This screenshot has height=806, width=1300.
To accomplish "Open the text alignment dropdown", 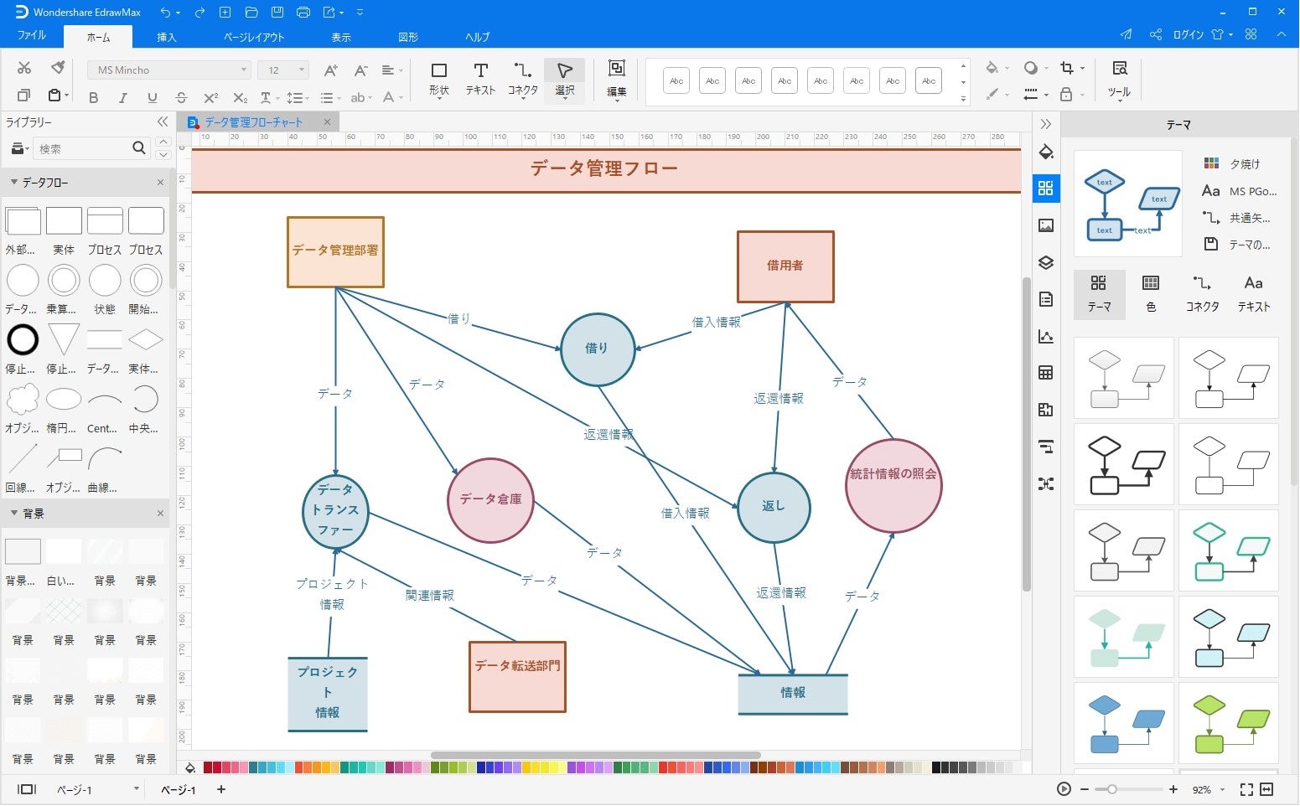I will (392, 70).
